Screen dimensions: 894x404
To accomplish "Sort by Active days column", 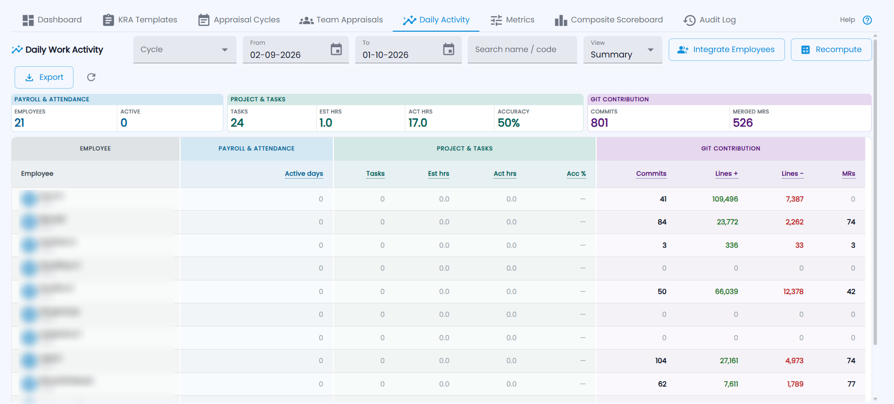I will point(304,174).
